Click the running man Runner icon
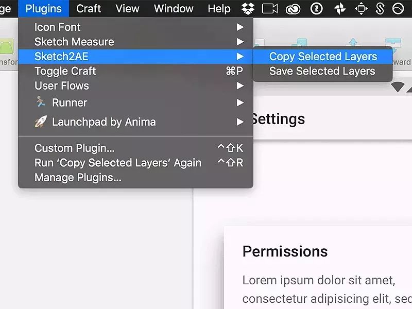 (41, 101)
